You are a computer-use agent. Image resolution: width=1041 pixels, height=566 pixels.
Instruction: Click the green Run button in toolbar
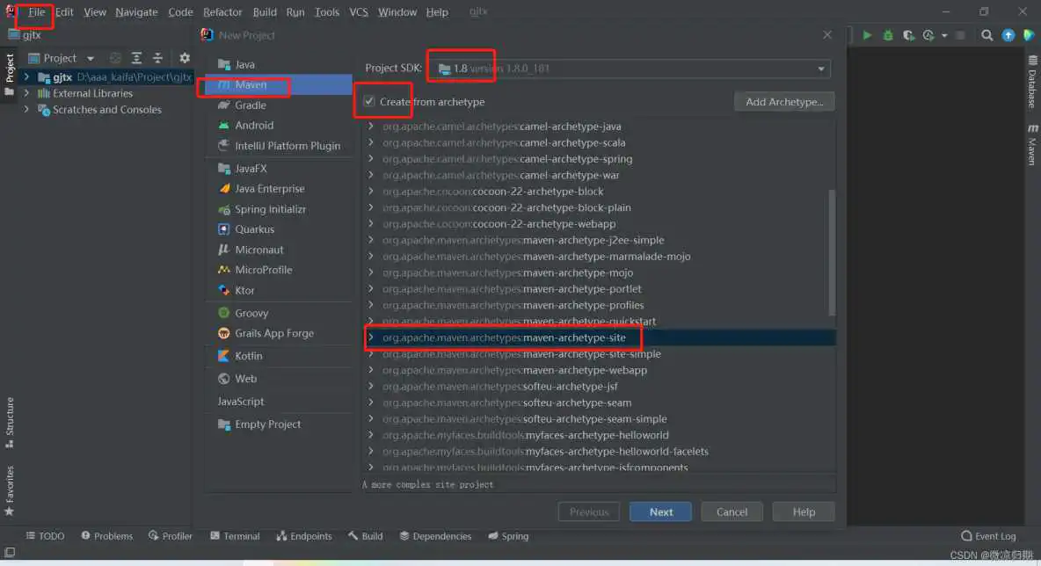(x=867, y=35)
